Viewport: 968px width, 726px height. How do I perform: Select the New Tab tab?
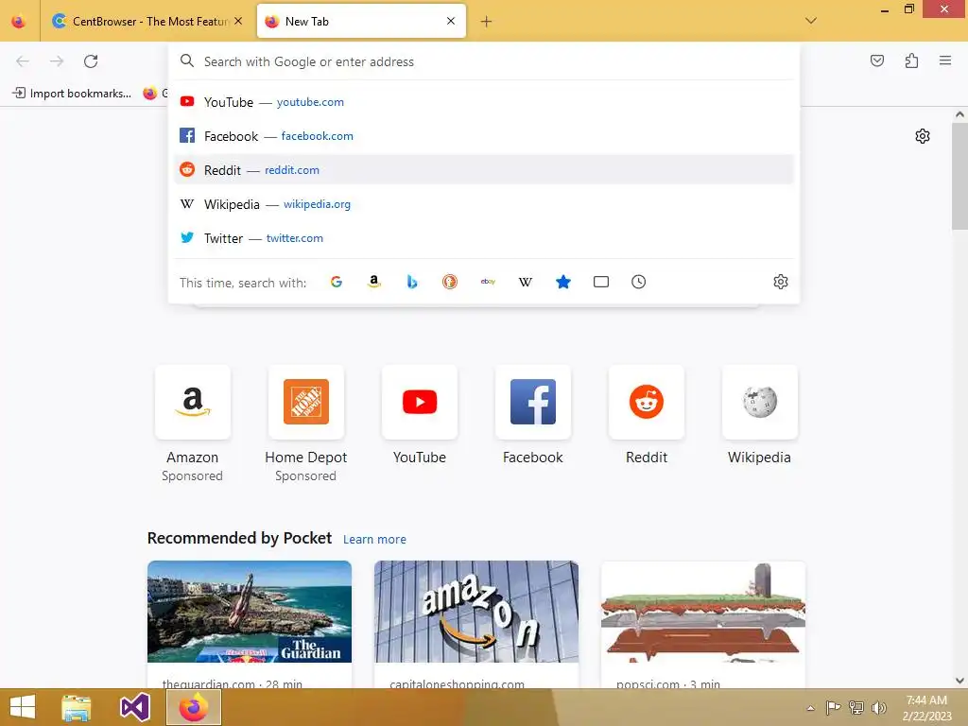pyautogui.click(x=361, y=22)
